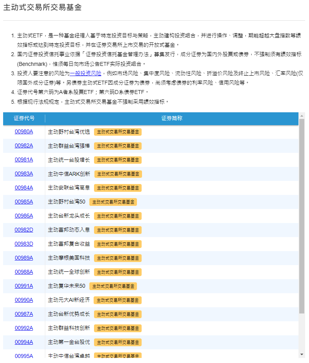Open security code 00985A link
The height and width of the screenshot is (363, 309).
pyautogui.click(x=24, y=202)
